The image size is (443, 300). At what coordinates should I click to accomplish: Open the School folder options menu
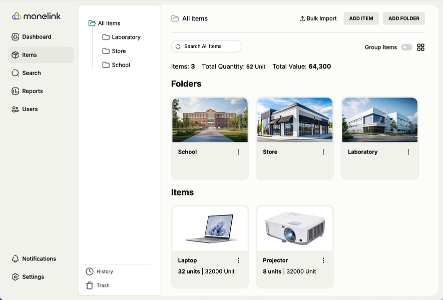point(238,152)
